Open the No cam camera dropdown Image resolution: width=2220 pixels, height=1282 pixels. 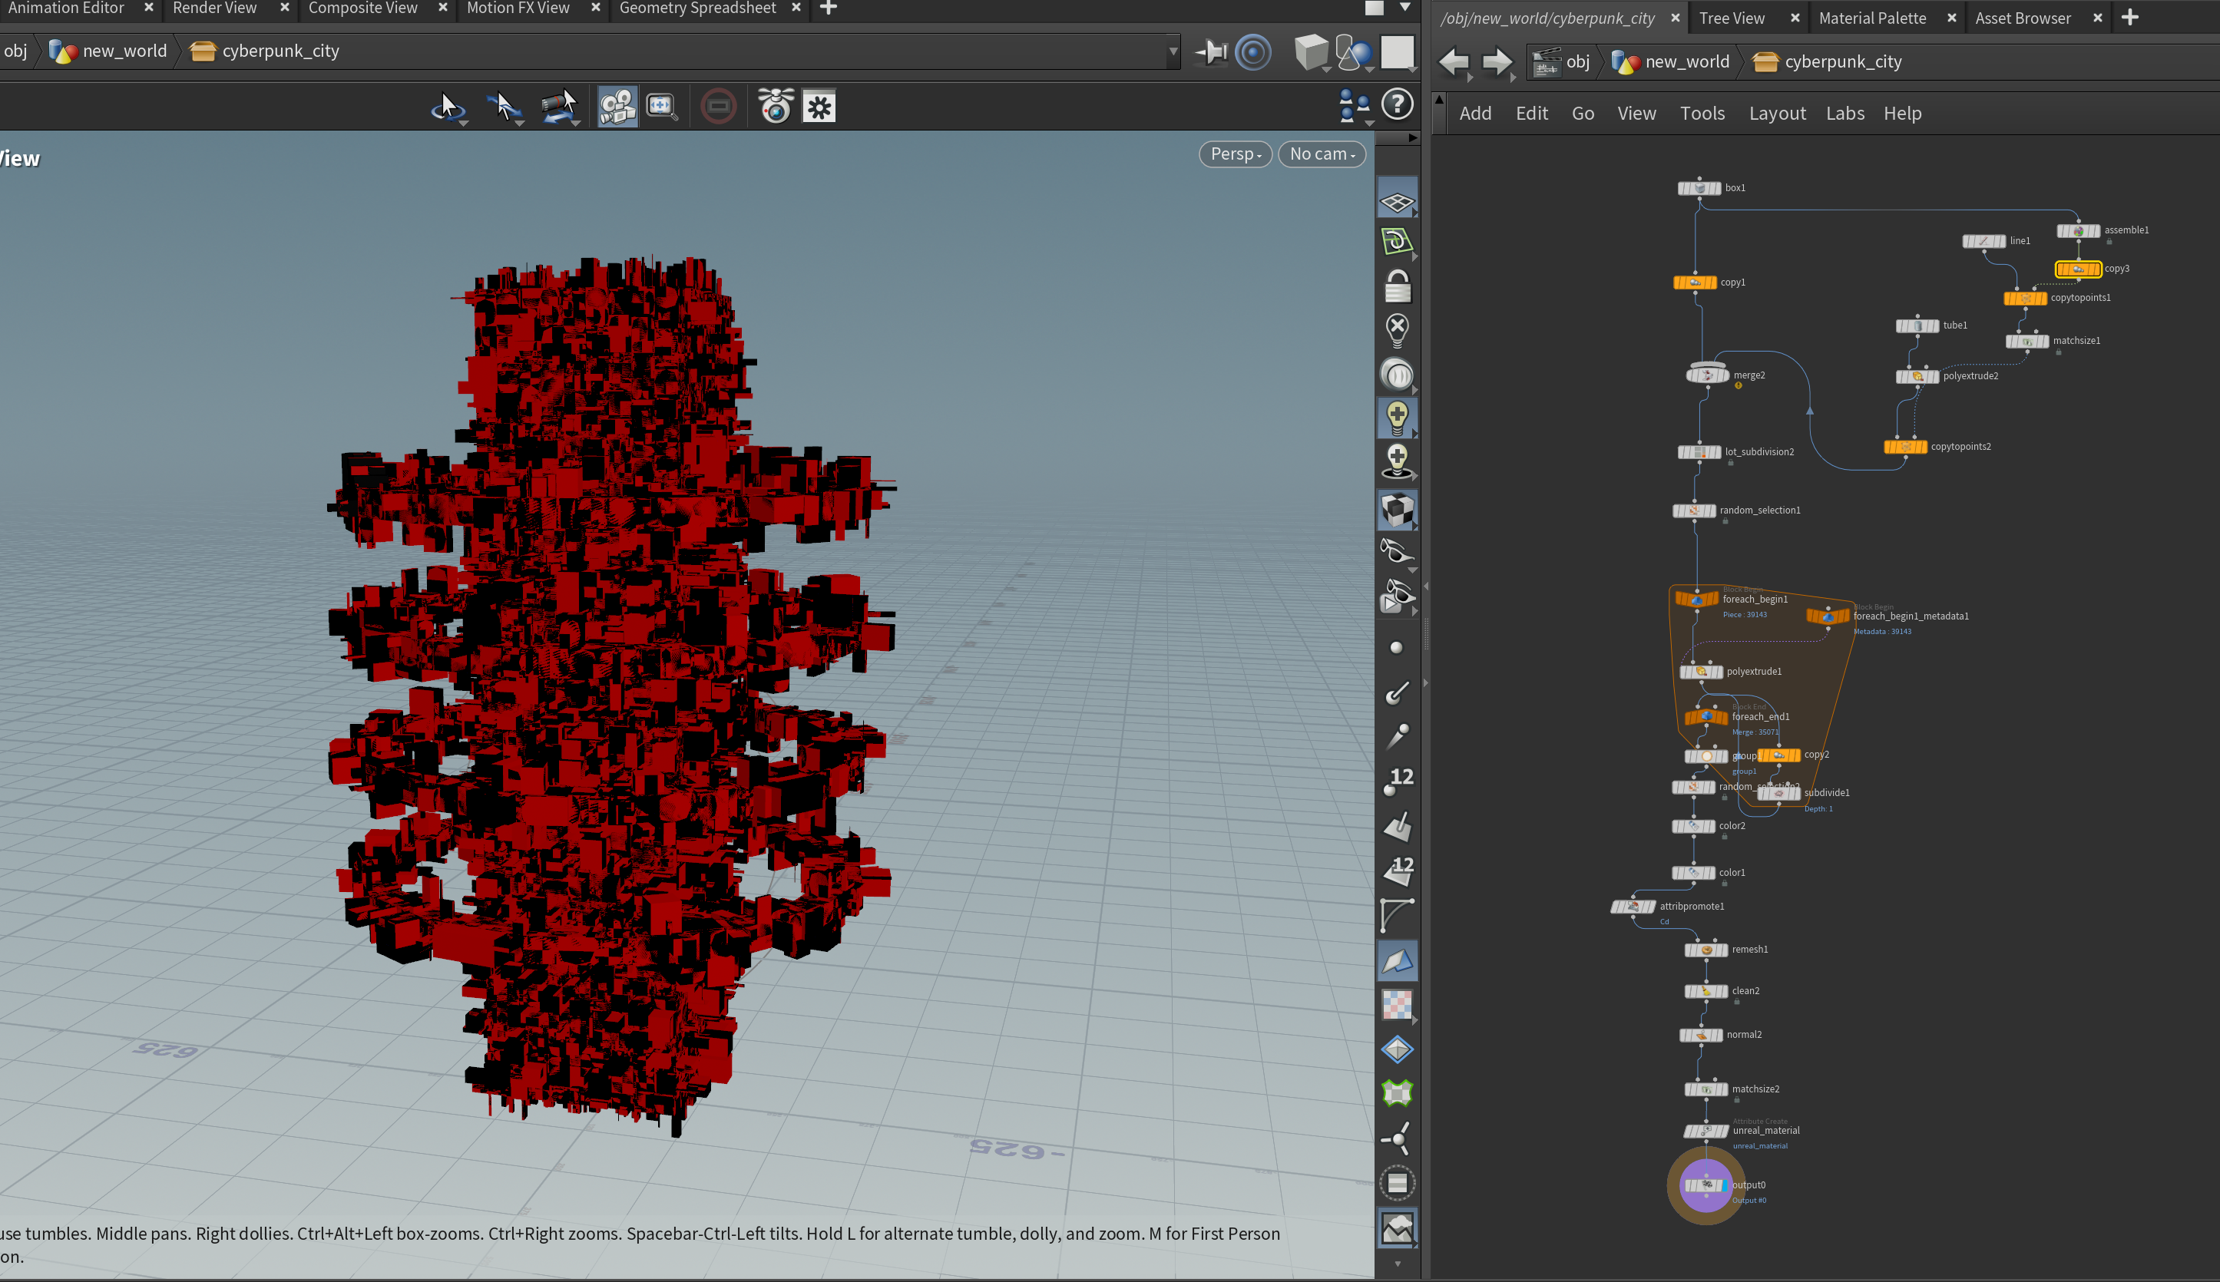coord(1321,154)
